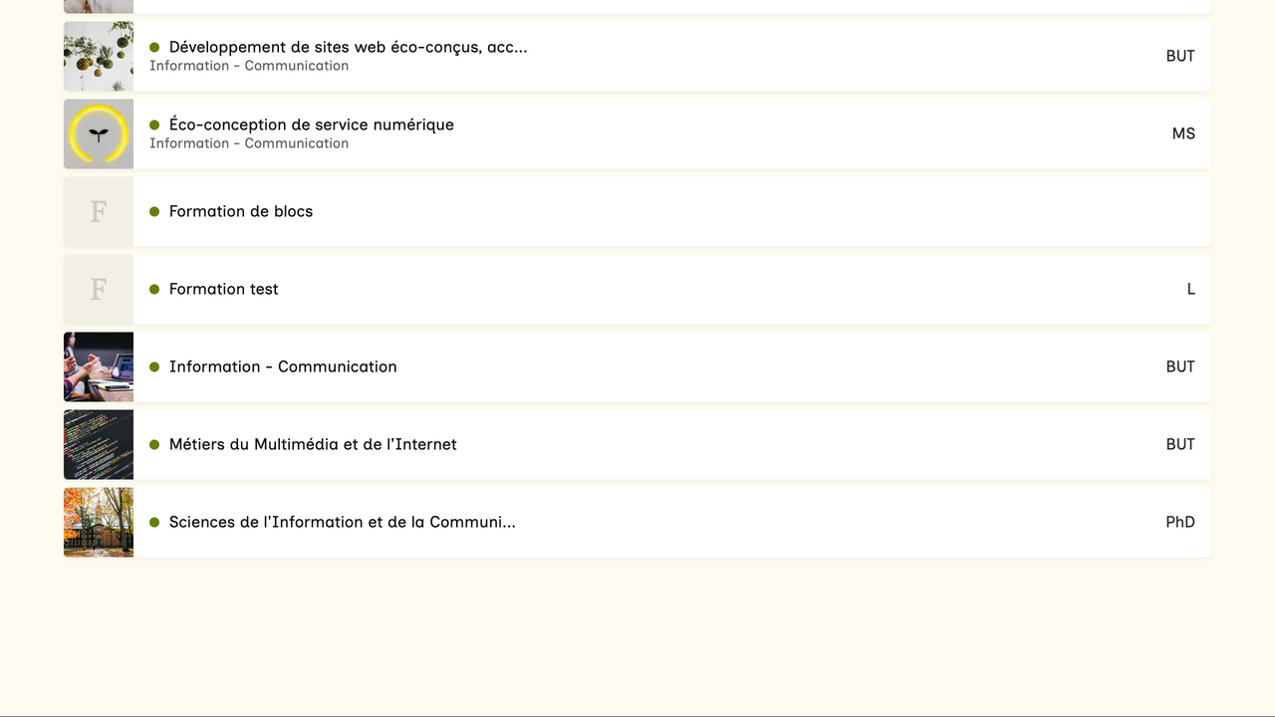Click the sprout icon thumbnail for Éco-conception

(x=99, y=133)
